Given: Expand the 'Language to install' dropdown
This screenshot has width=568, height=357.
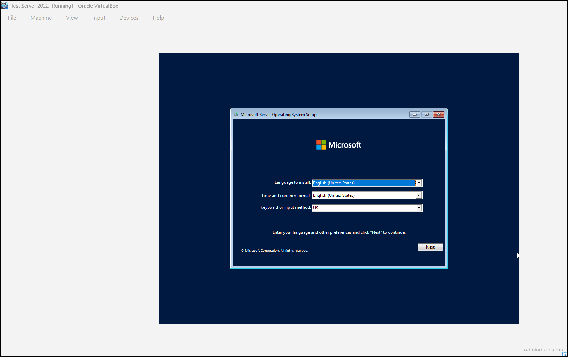Looking at the screenshot, I should (x=419, y=183).
